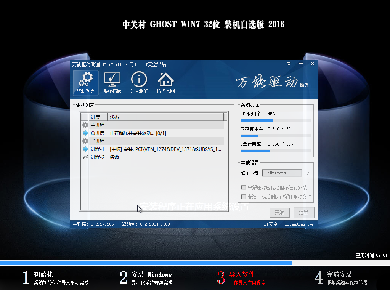Click the status text 正在解压并安装驱动... [0/1]
The height and width of the screenshot is (290, 390).
coord(138,133)
